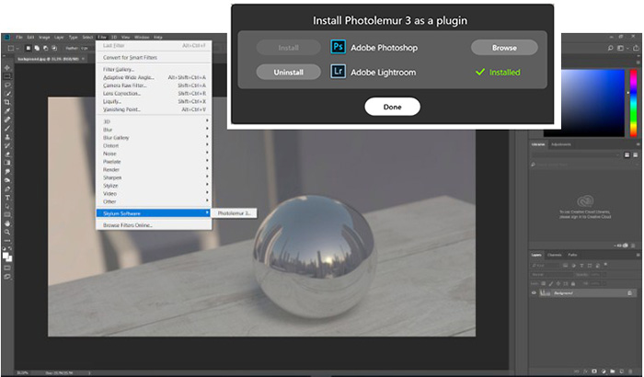The width and height of the screenshot is (644, 377).
Task: Open the Edit Toolbar ellipsis
Action: [7, 241]
